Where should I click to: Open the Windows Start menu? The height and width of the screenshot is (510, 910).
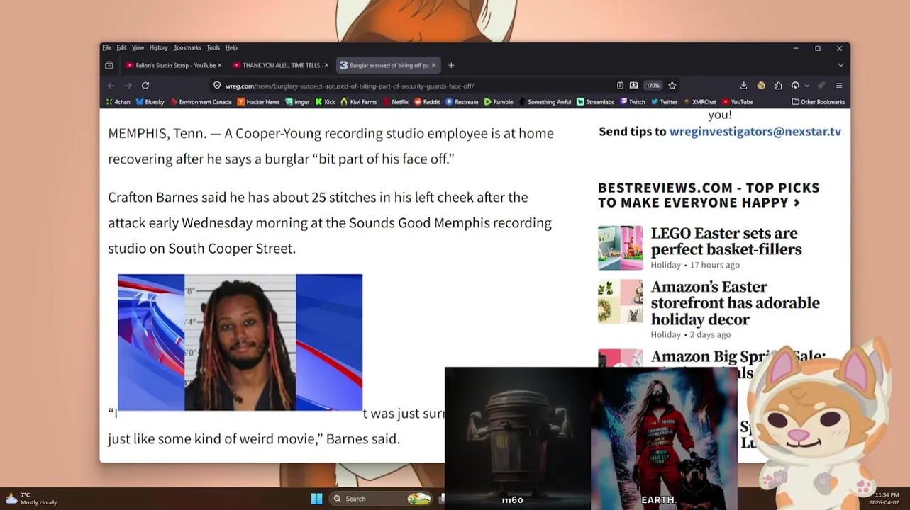(x=316, y=499)
